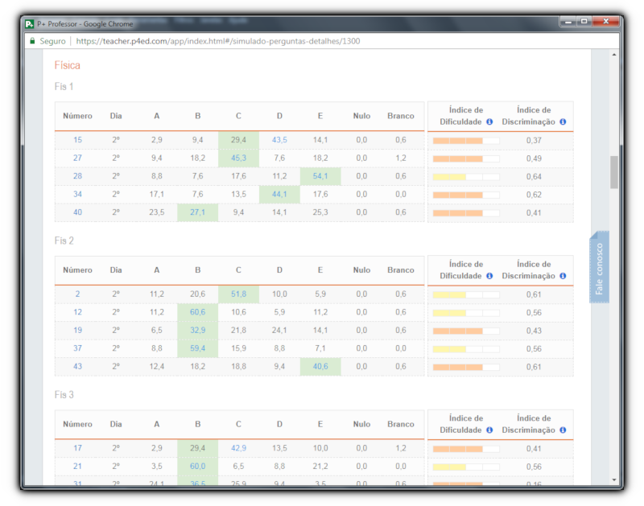Click the secure padlock icon in address bar

tap(32, 40)
